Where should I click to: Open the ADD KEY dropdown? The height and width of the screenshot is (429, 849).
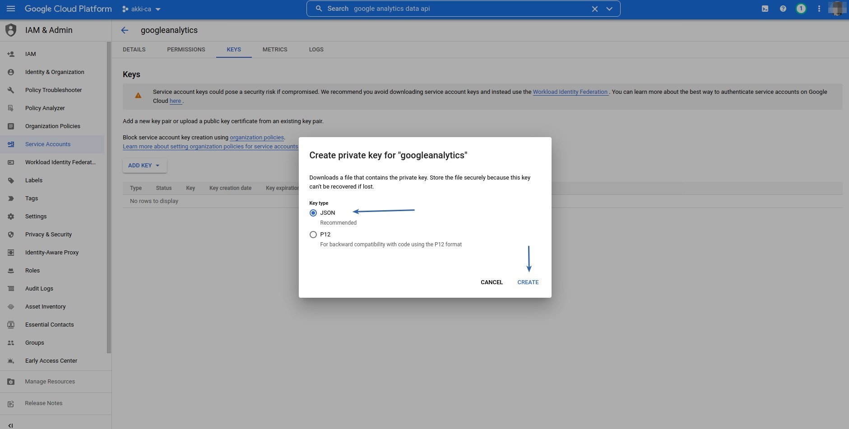144,166
